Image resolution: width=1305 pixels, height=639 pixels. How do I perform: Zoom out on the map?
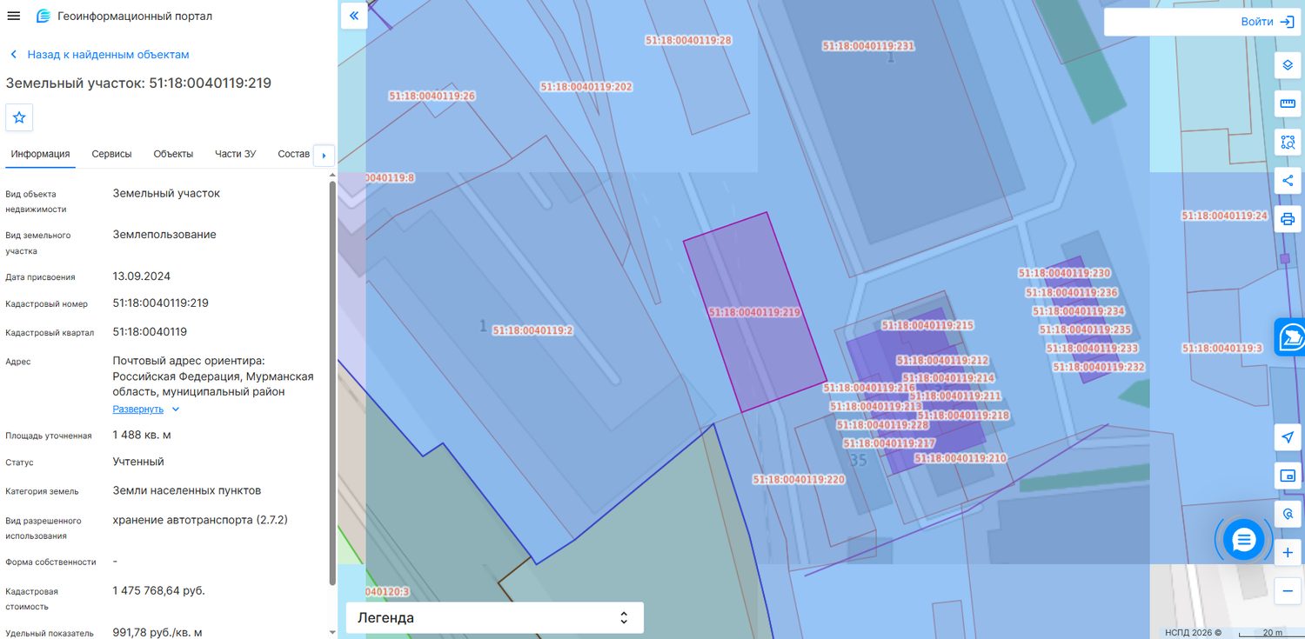[1288, 591]
